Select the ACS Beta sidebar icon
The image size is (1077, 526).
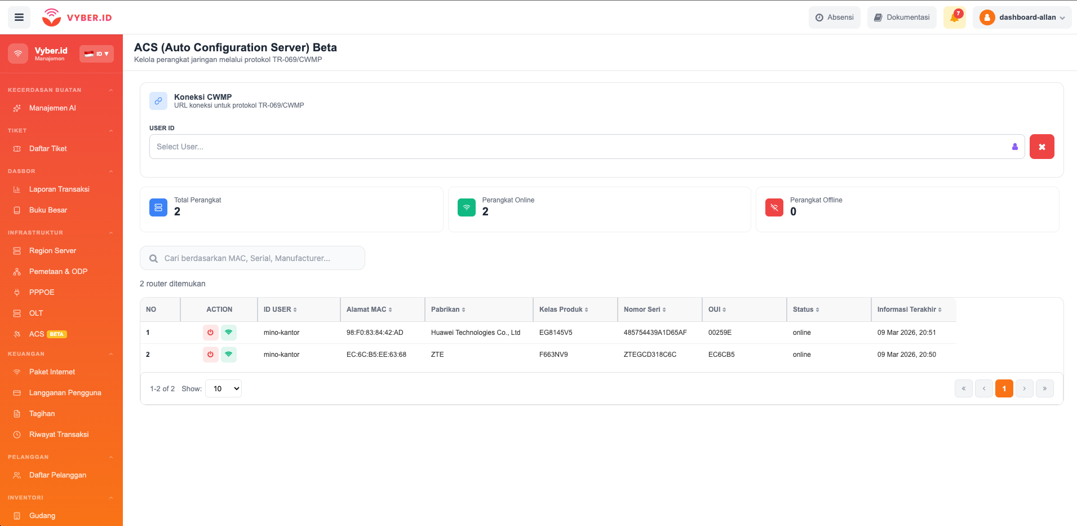tap(17, 334)
